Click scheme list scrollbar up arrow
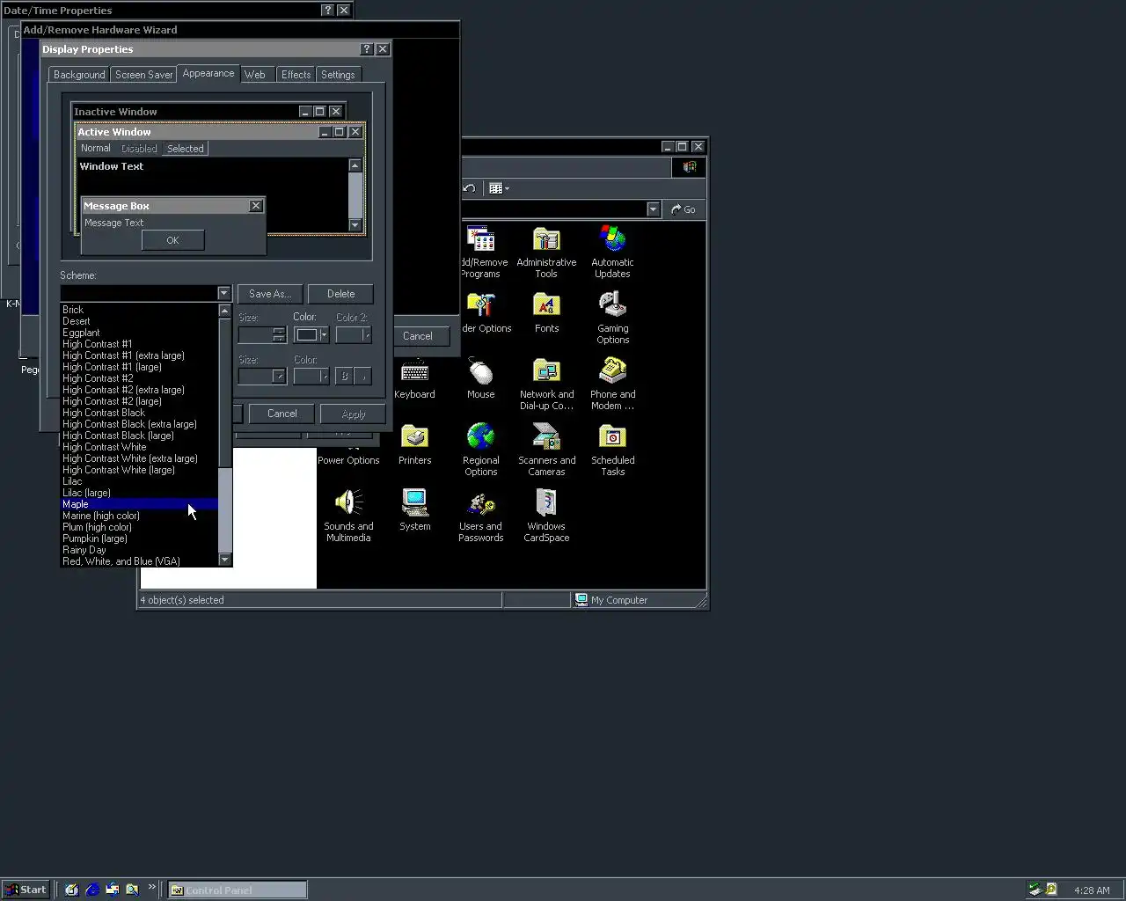Viewport: 1126px width, 901px height. point(224,311)
